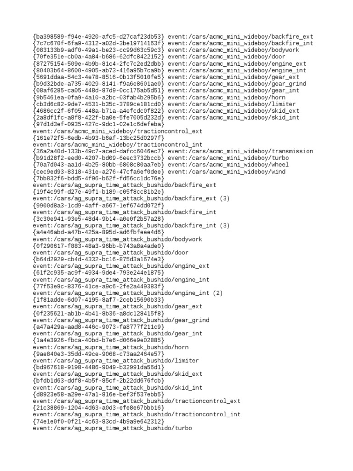353x471 pixels.
Task: Select the acmc_mini_wideboy/engine_ext event line
Action: tap(237, 63)
